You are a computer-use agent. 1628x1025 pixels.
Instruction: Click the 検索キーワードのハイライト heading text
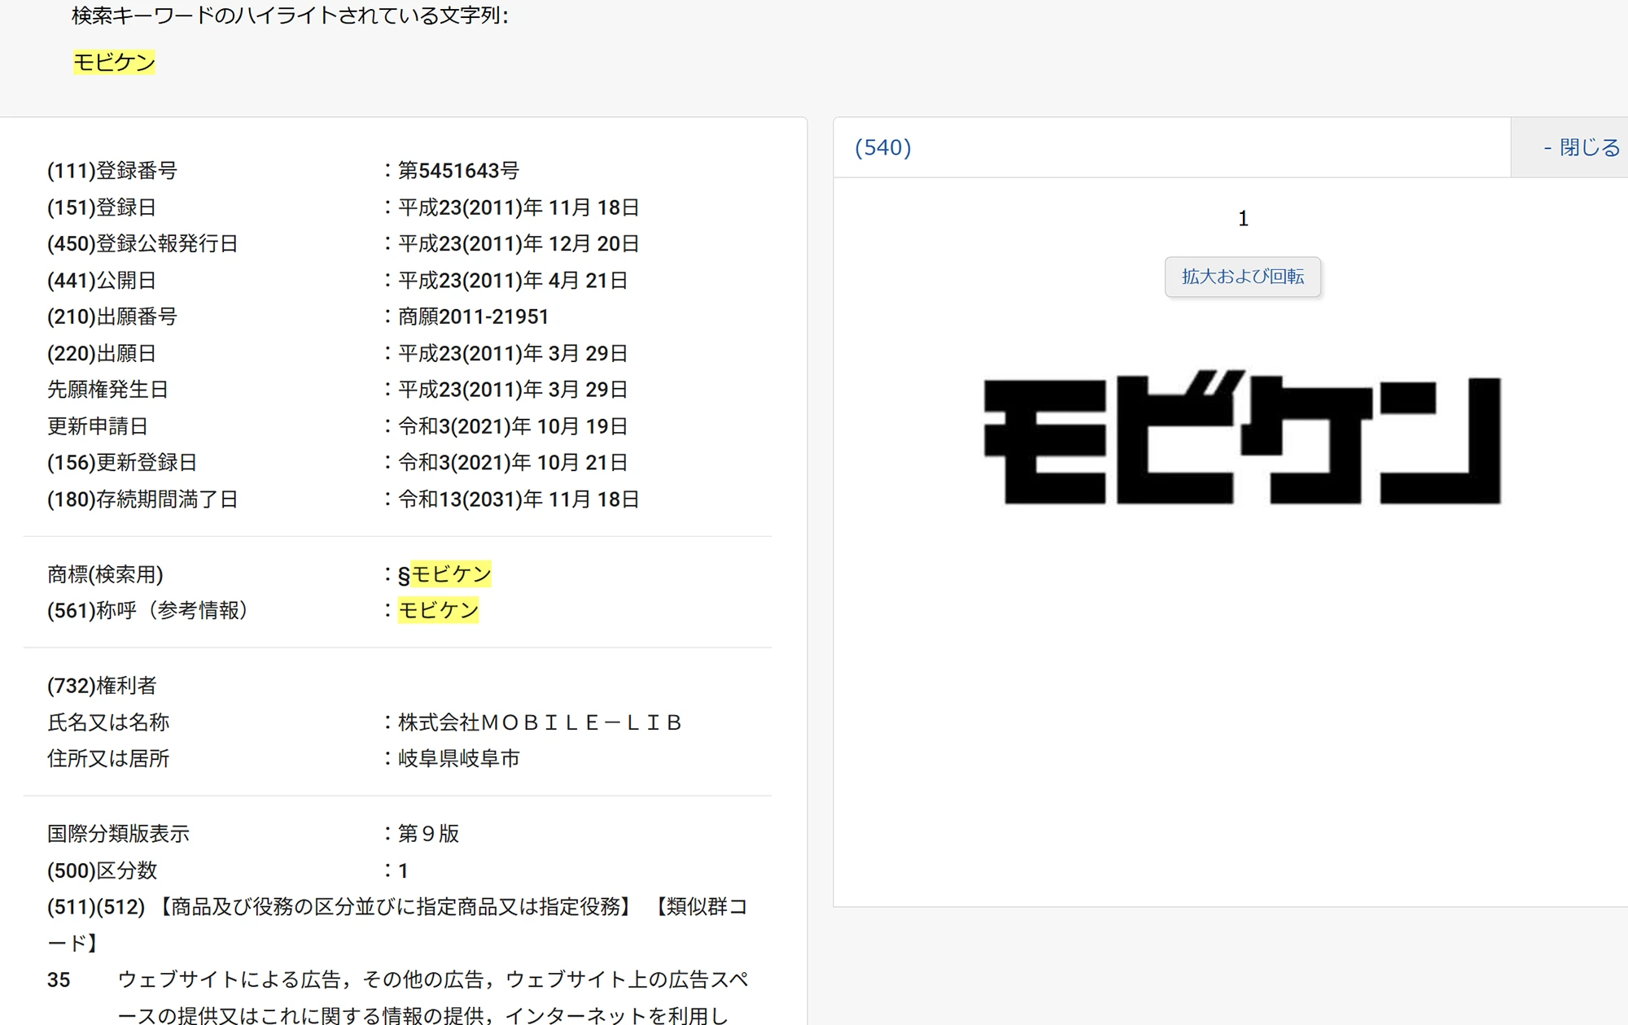click(290, 15)
